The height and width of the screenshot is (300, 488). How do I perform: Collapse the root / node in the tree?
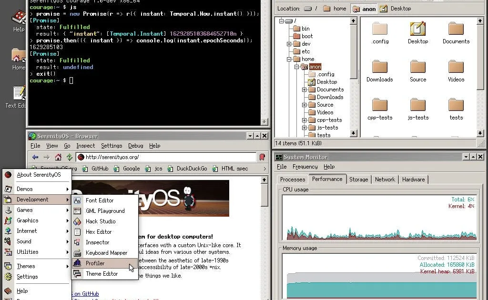tap(281, 21)
